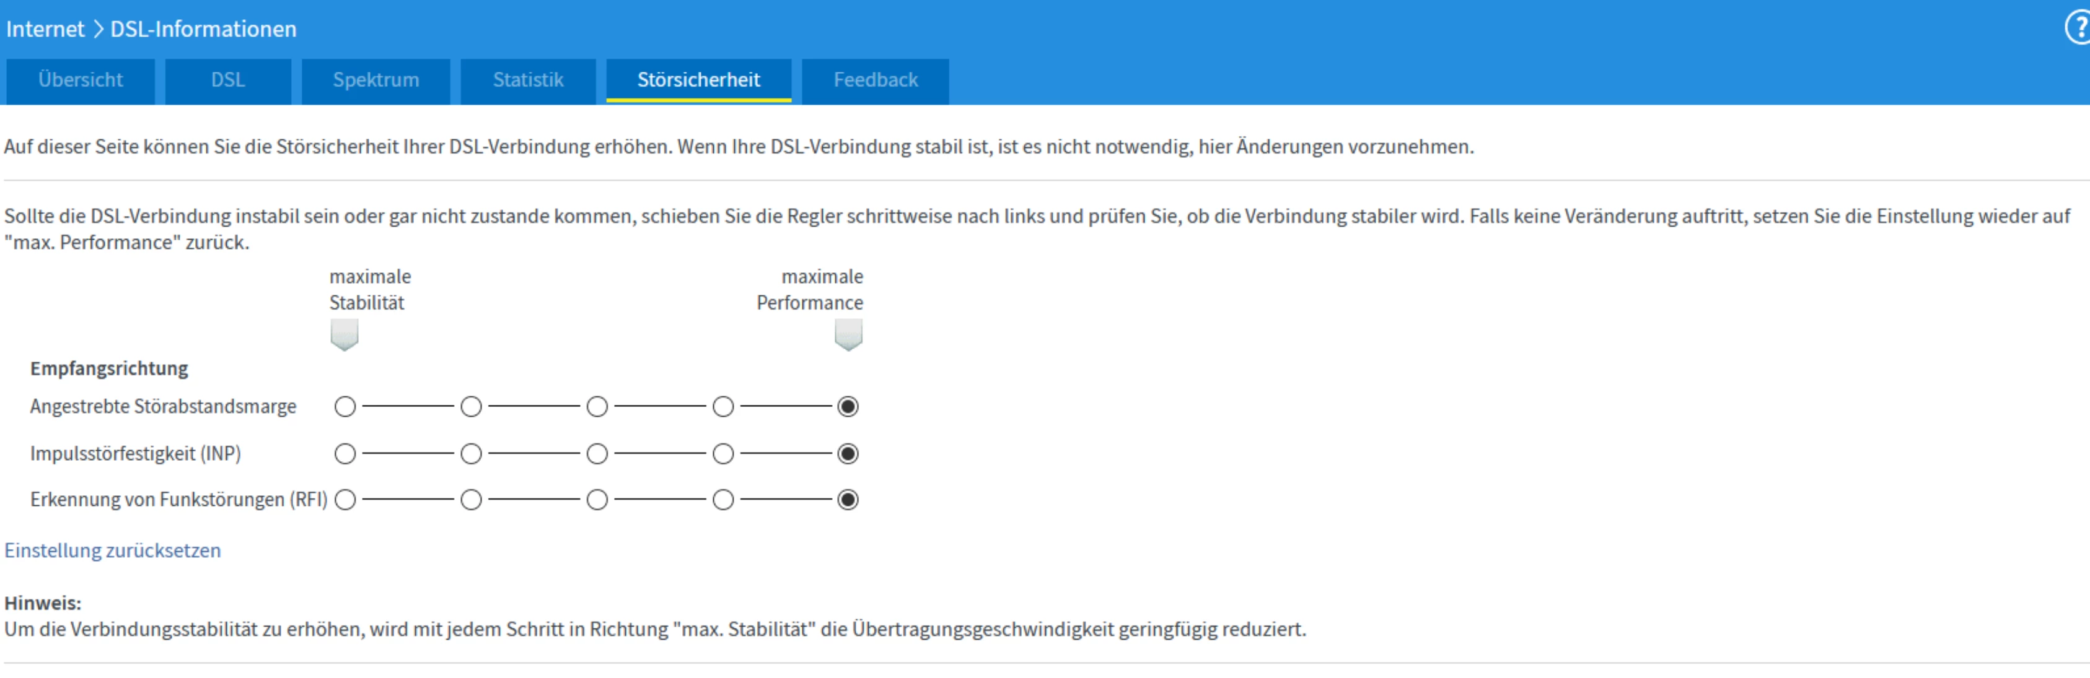Set Impulsstörfestigkeit (INP) to leftmost option
Image resolution: width=2090 pixels, height=678 pixels.
click(345, 453)
